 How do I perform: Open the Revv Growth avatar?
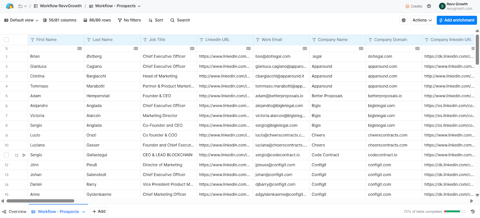tap(442, 6)
